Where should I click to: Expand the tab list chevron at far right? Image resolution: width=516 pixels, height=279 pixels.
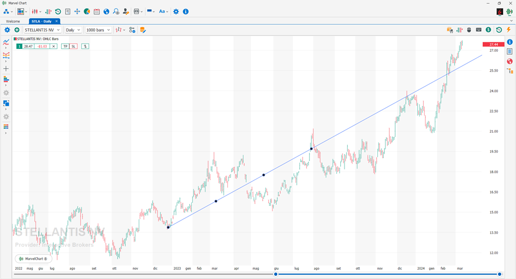[511, 21]
